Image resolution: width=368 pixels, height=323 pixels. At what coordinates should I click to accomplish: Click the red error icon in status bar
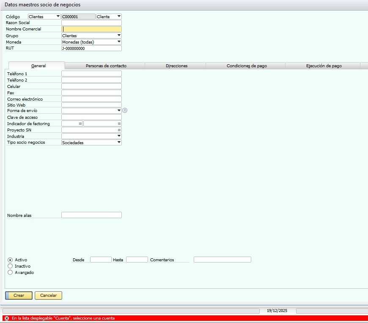[6, 318]
